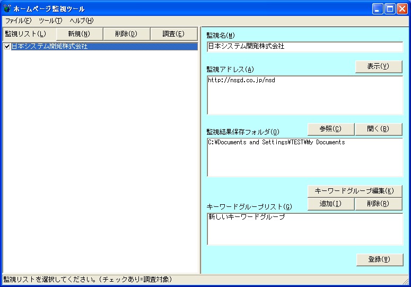Click the 監視リスト(L) label

click(25, 34)
